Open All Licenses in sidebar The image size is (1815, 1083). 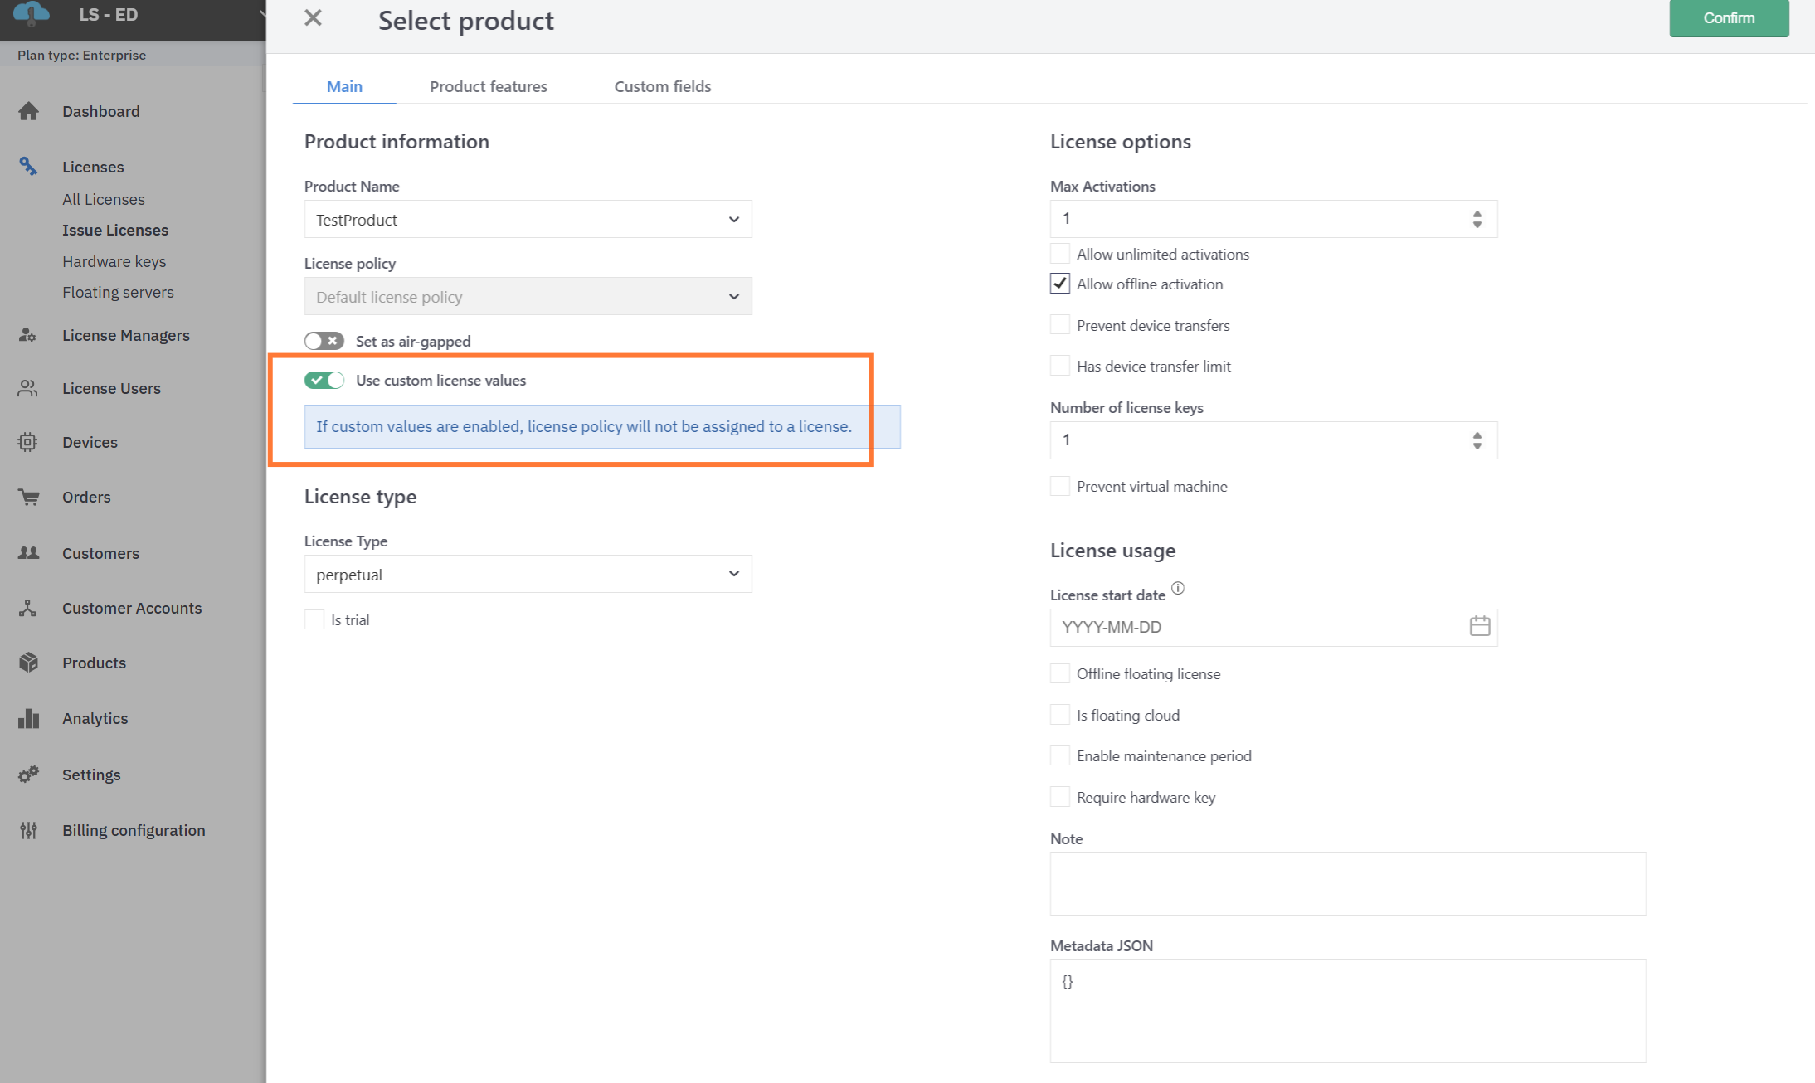[104, 199]
